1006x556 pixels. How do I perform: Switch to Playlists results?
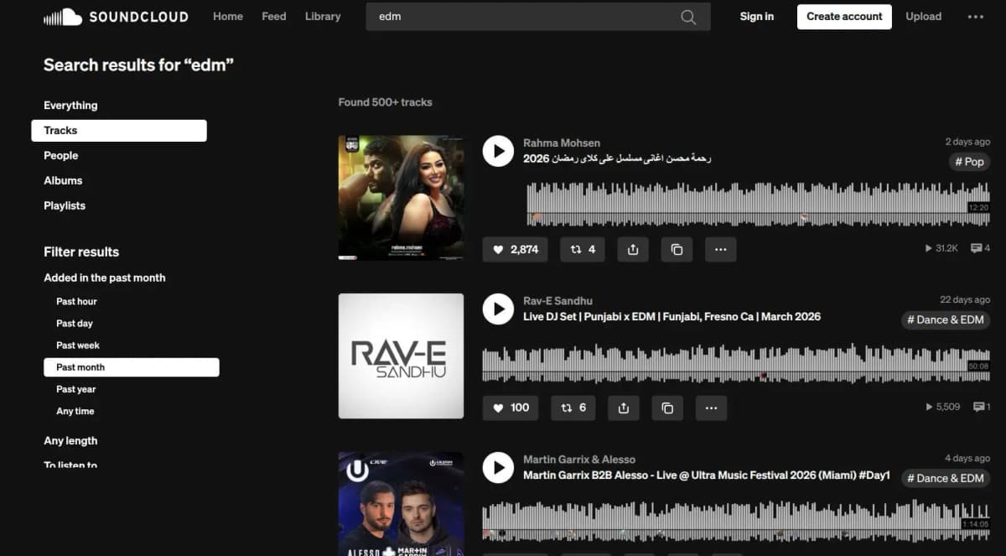65,206
